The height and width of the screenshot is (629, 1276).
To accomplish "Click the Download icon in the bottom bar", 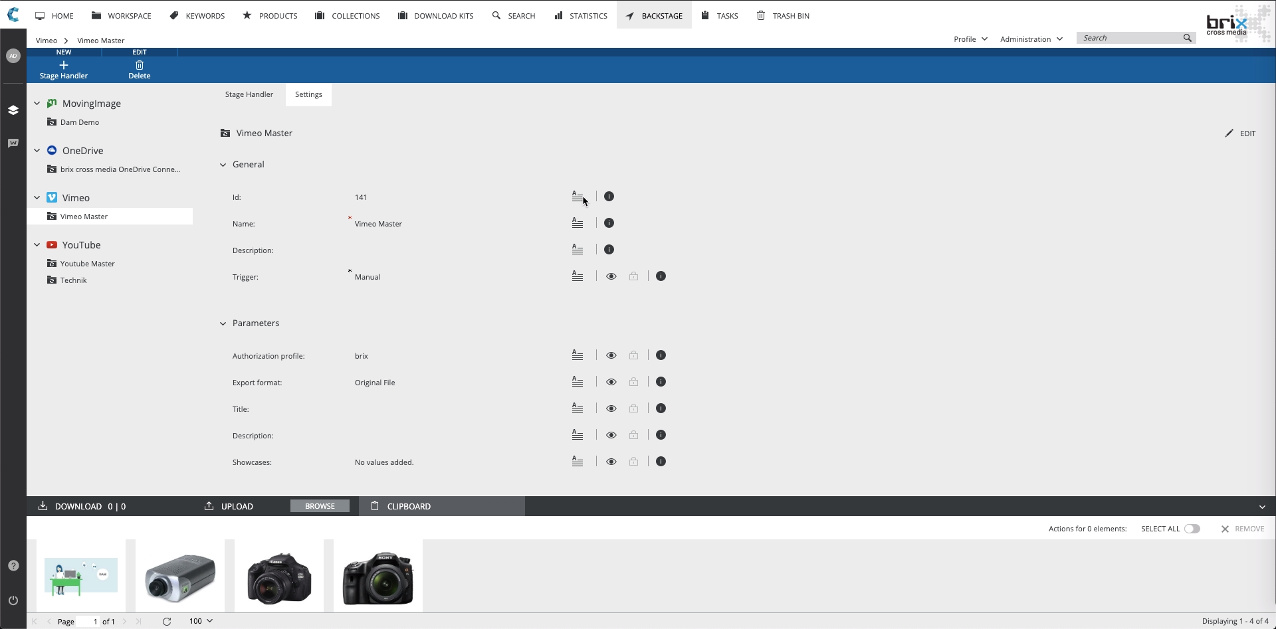I will click(43, 506).
